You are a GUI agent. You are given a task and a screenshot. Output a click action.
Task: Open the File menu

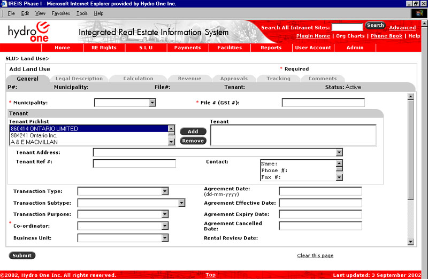coord(11,13)
